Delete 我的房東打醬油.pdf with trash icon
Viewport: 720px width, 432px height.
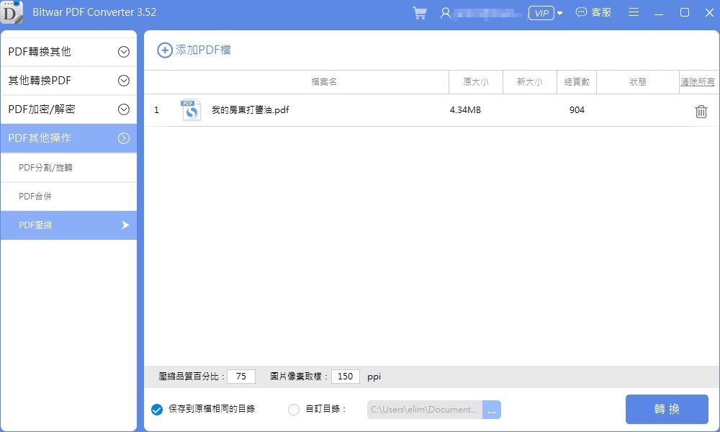[x=701, y=111]
